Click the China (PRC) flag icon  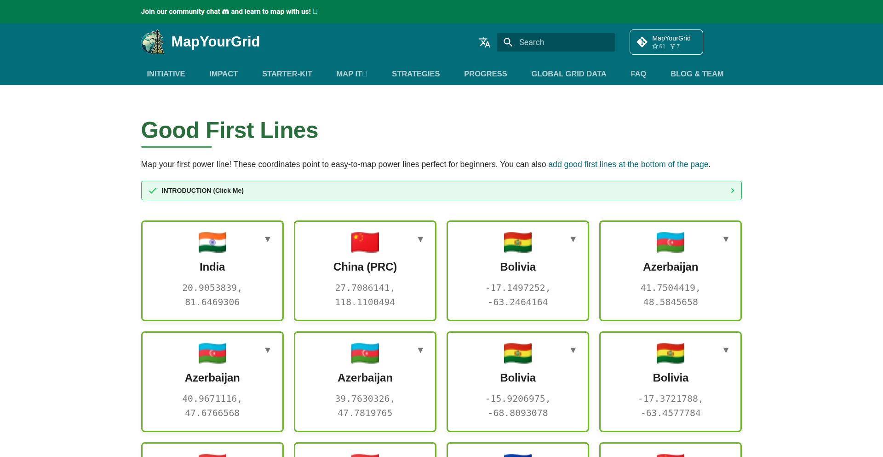(365, 242)
